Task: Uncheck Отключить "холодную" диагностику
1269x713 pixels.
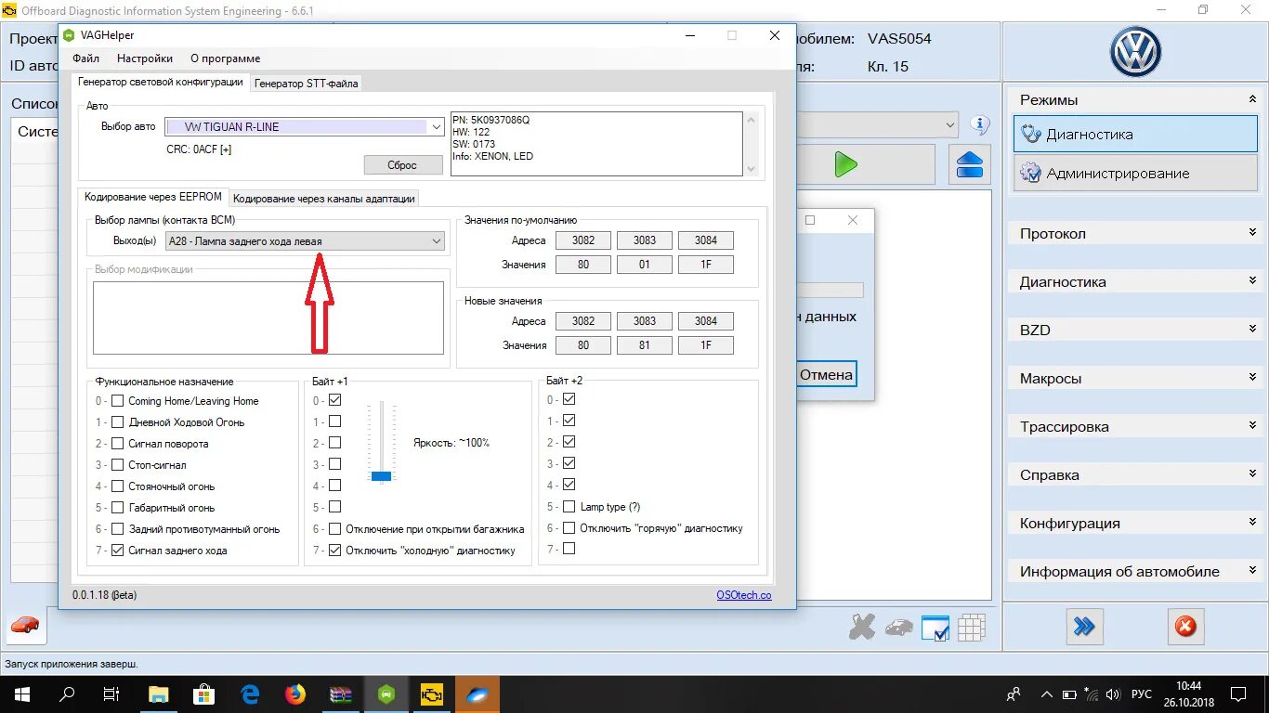Action: tap(334, 551)
